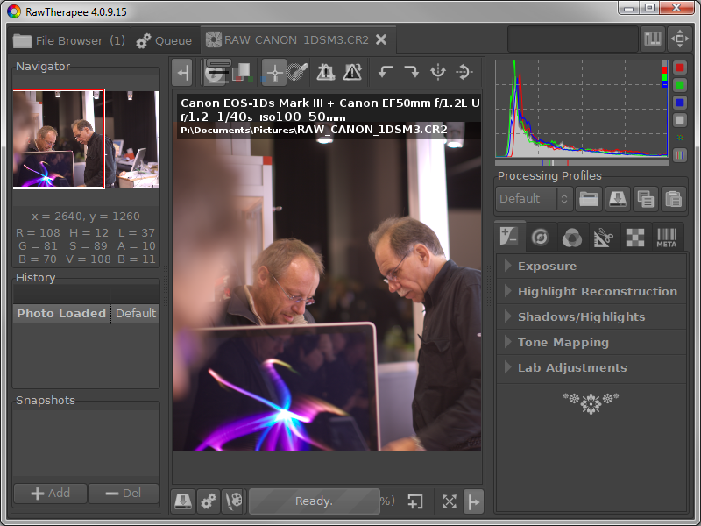Load a processing profile from file

(589, 199)
